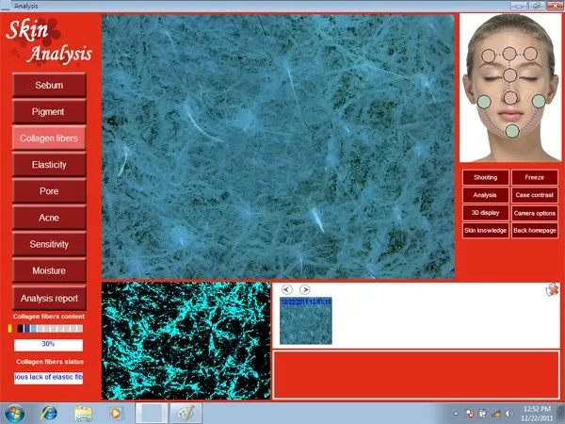The image size is (565, 424).
Task: Click the main microscope skin image
Action: click(x=278, y=146)
